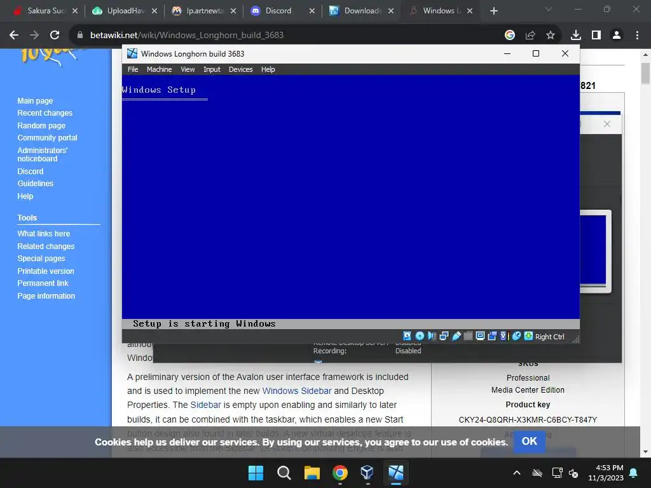Viewport: 651px width, 488px height.
Task: Open the Input menu in VM window
Action: 212,69
